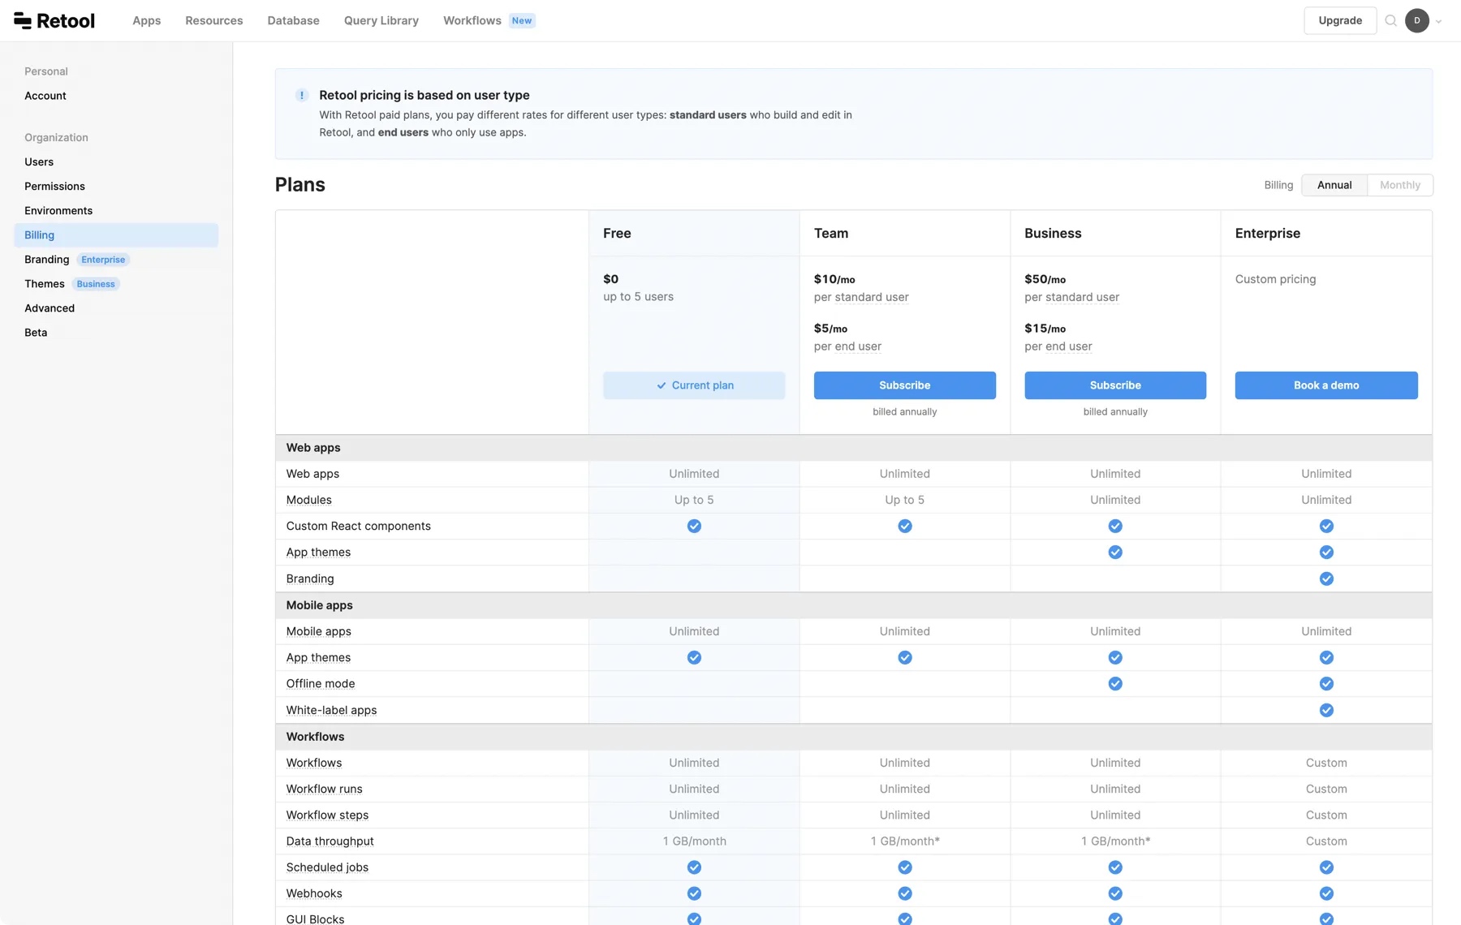Click the info icon in pricing banner

(302, 95)
